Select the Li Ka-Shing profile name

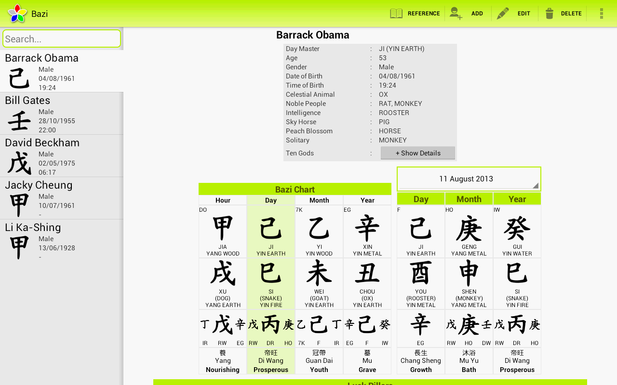[x=33, y=227]
